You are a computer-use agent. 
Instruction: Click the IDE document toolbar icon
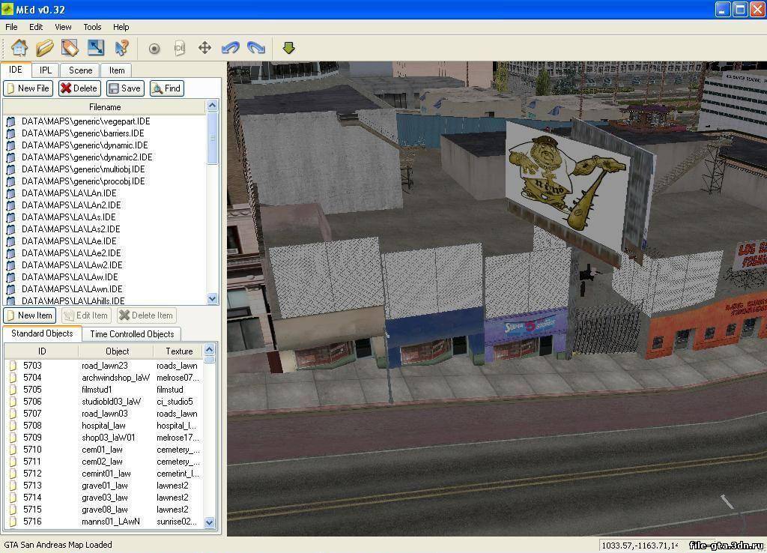(x=180, y=48)
